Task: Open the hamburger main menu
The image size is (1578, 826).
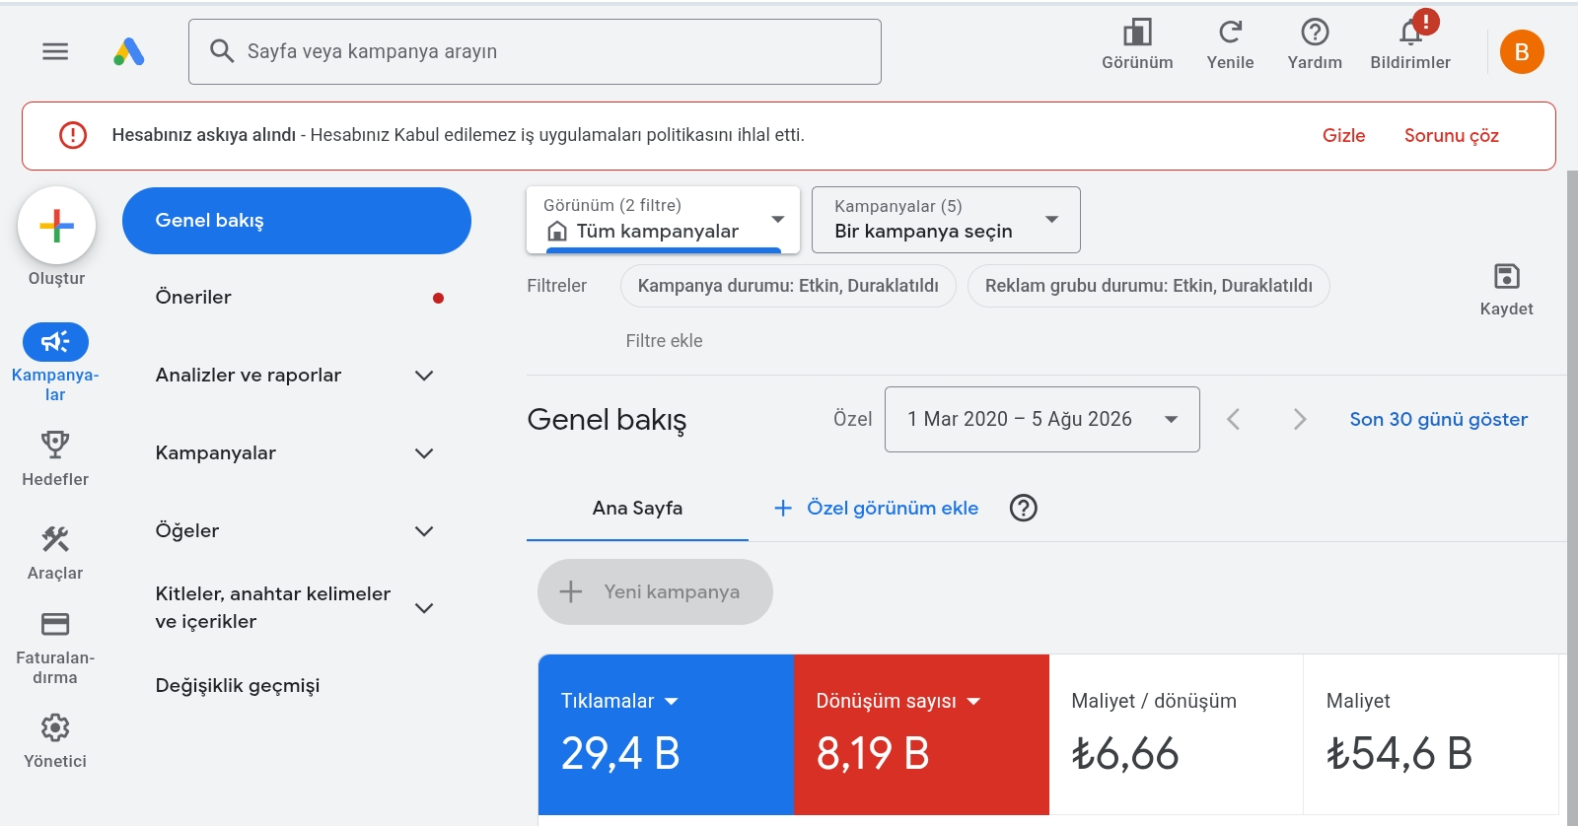Action: [x=55, y=51]
